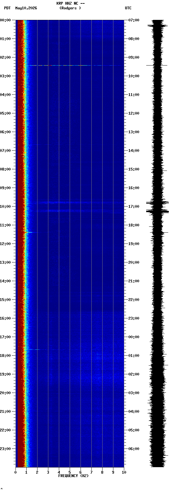The image size is (171, 492).
Task: Click the 13:00 UTC time label
Action: (134, 132)
